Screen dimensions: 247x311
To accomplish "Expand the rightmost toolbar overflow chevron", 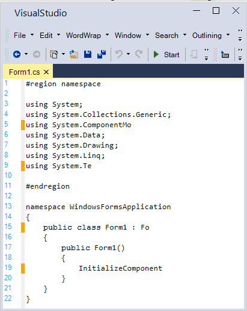I will coord(240,54).
